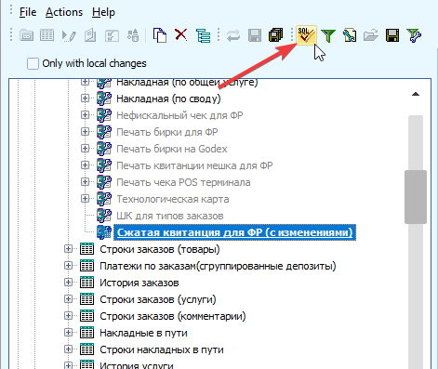Click table icon beside Накладные в пути
The width and height of the screenshot is (438, 369).
point(86,333)
